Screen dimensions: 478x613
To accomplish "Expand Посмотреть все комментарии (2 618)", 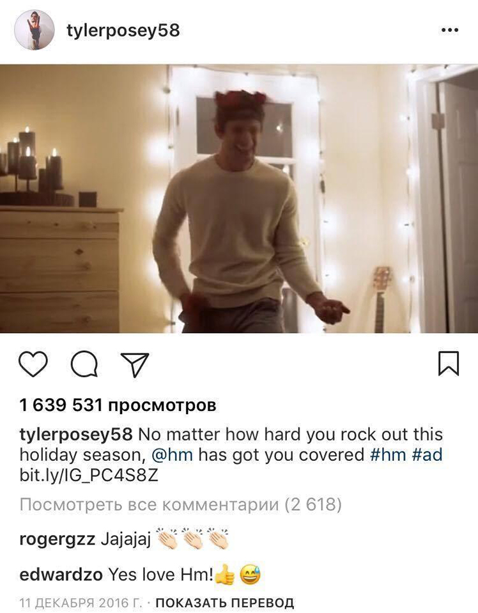I will [181, 505].
